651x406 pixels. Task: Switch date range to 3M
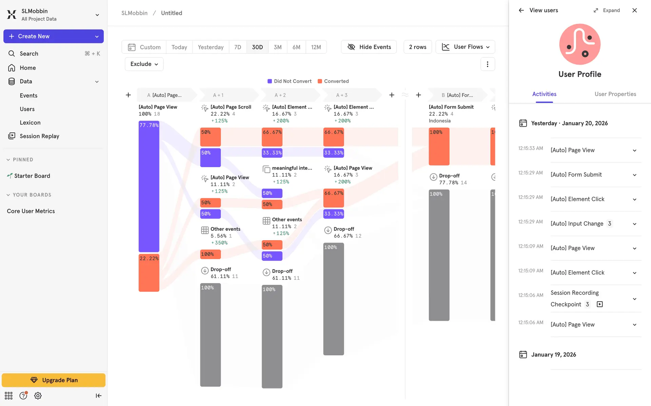(277, 47)
